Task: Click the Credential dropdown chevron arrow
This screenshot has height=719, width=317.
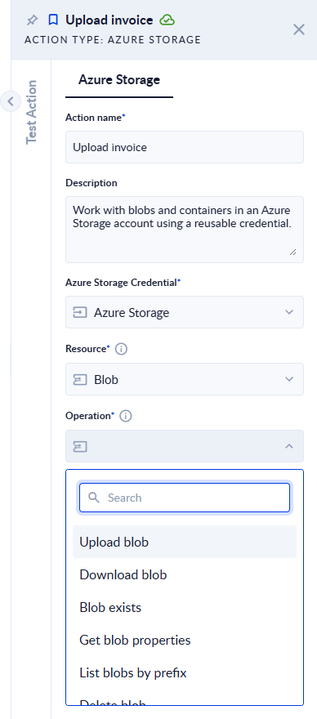Action: (289, 312)
